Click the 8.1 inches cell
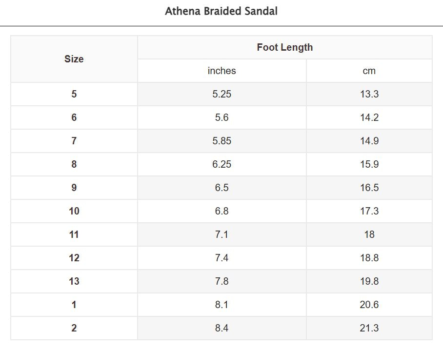 (221, 305)
